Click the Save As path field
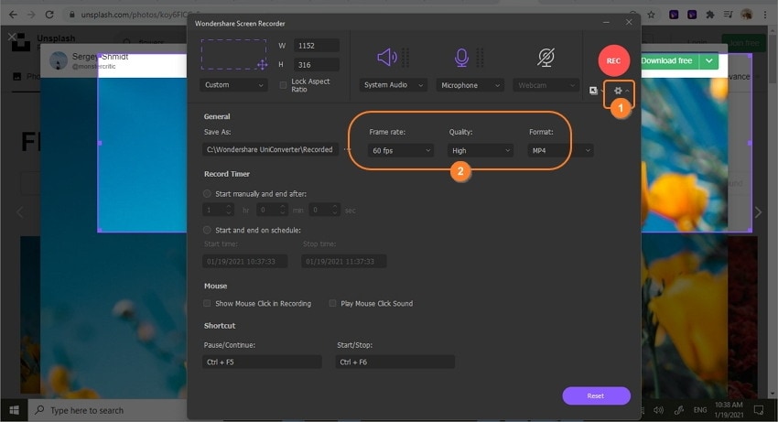The height and width of the screenshot is (422, 778). pos(270,149)
